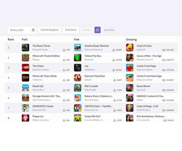
Task: Open Minecraft: Pocket Edition title
Action: pos(46,56)
